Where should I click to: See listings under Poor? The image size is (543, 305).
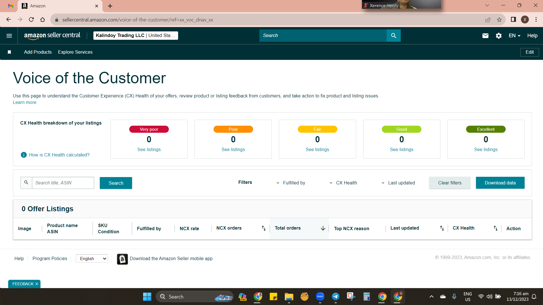pyautogui.click(x=233, y=149)
